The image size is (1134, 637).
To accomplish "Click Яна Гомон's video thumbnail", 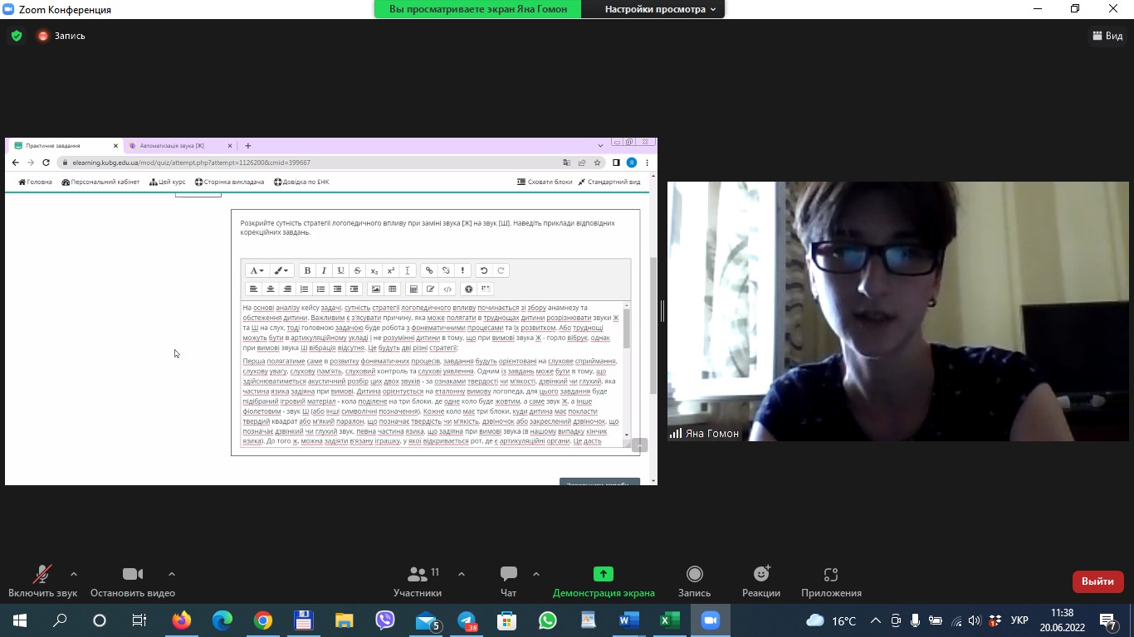I will click(x=897, y=311).
